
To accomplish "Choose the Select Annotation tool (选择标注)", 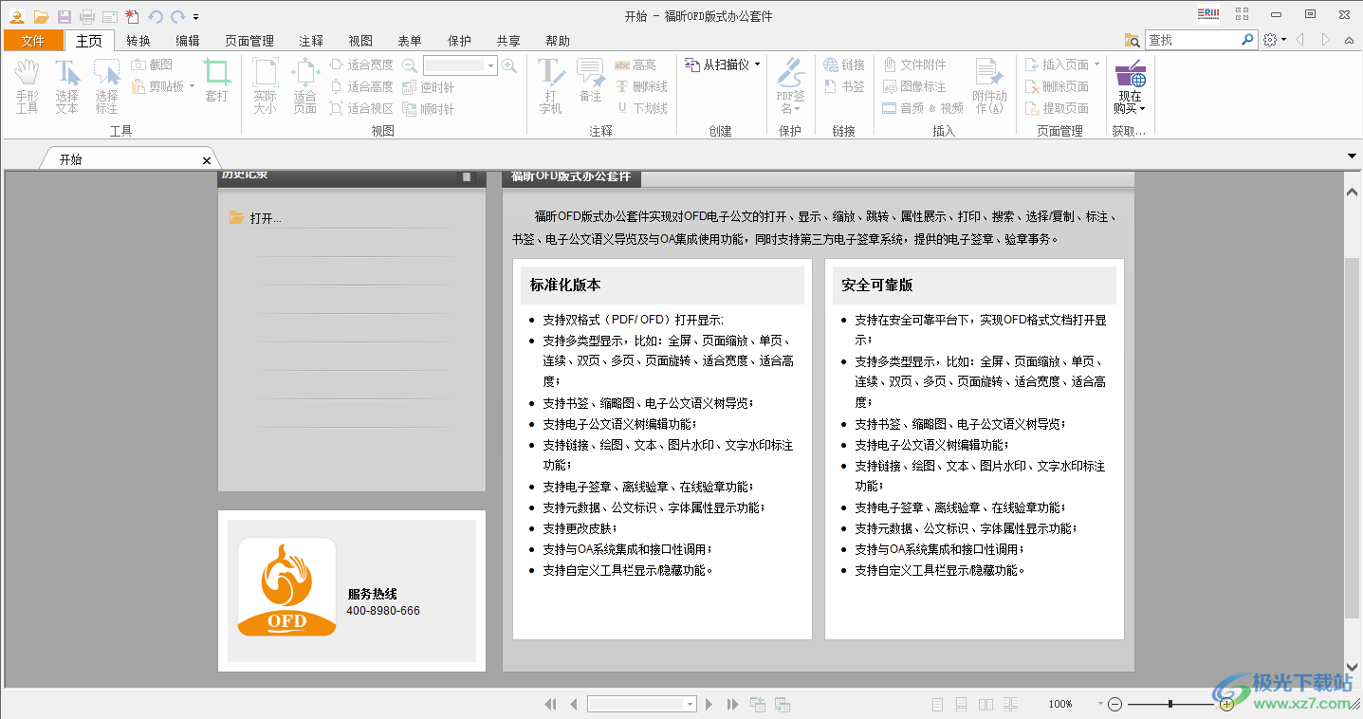I will tap(106, 85).
